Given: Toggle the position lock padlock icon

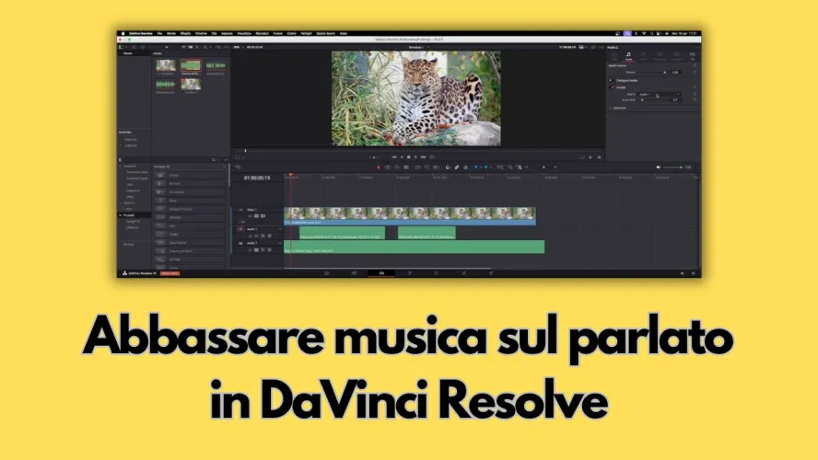Looking at the screenshot, I should coord(466,167).
